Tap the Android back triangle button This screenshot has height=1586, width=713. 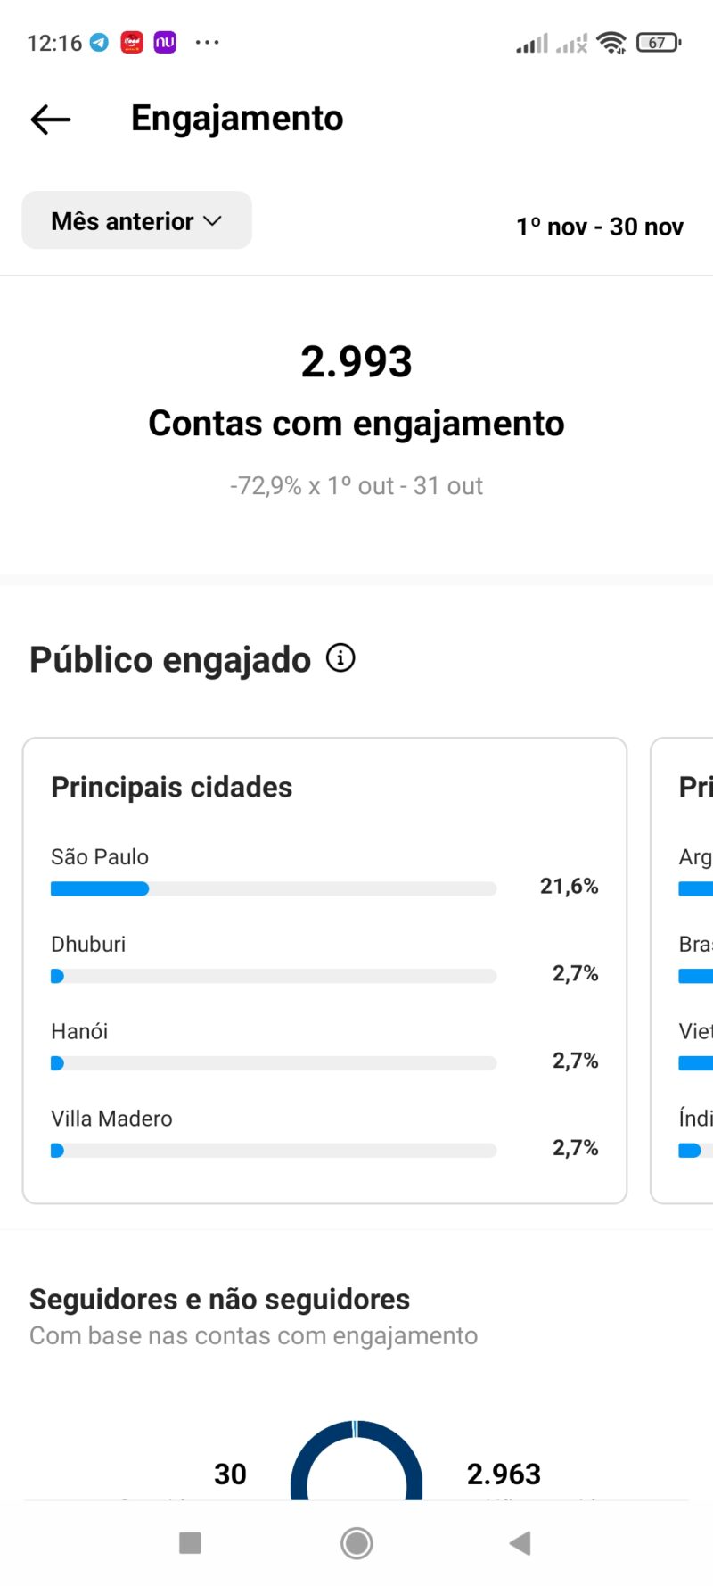520,1543
